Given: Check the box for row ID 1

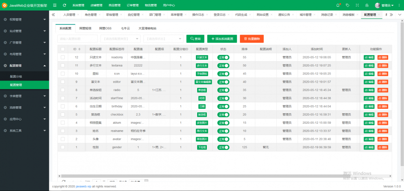Looking at the screenshot, I should pyautogui.click(x=63, y=147).
